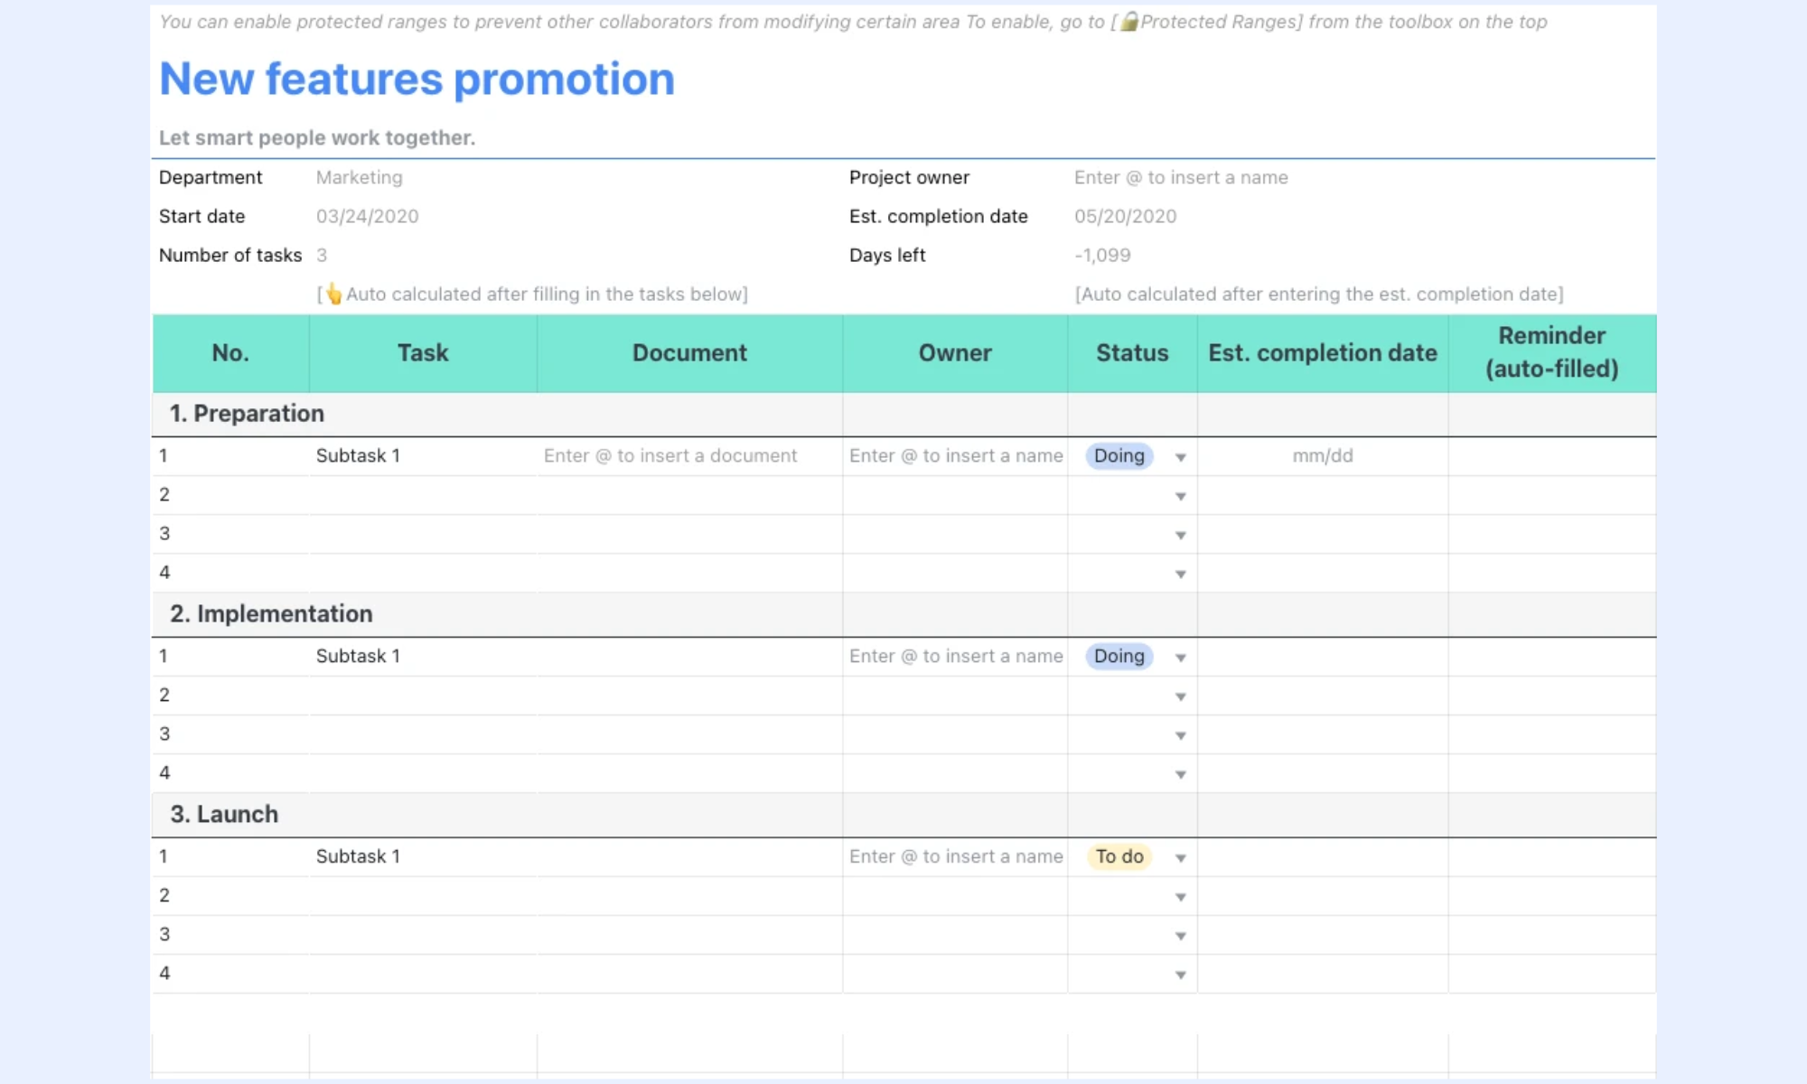Click the Task column header

point(423,353)
